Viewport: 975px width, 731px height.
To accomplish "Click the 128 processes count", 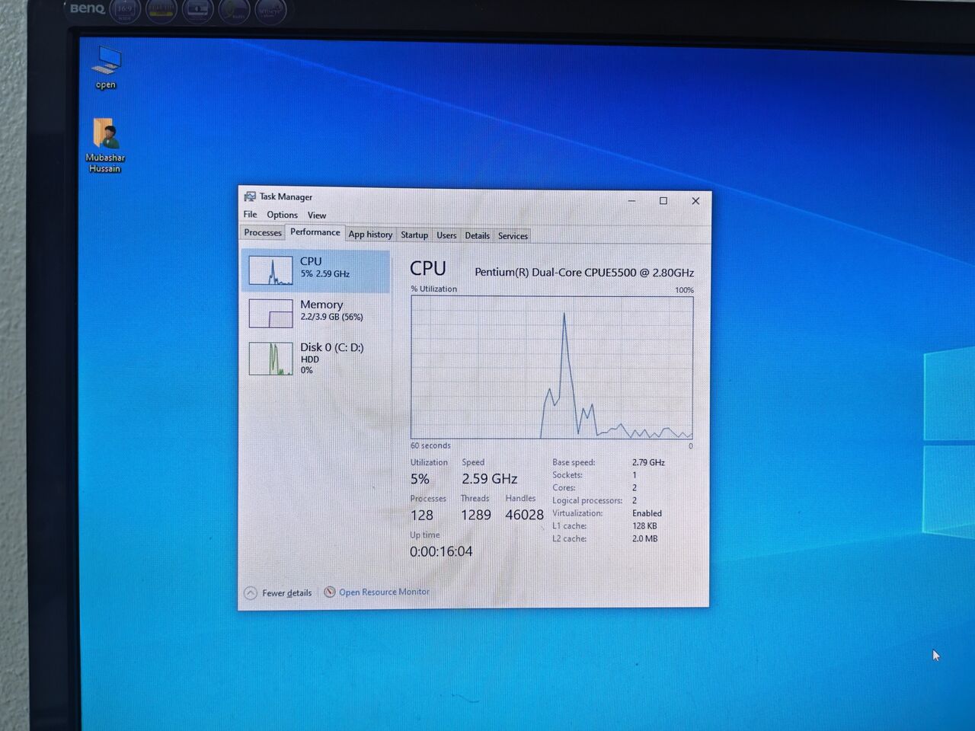I will pyautogui.click(x=422, y=515).
